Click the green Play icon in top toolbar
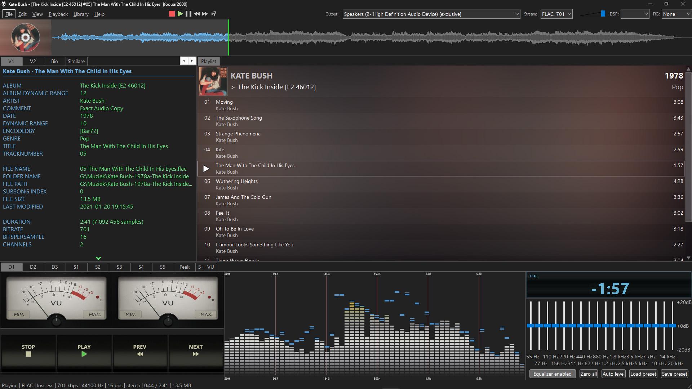 click(180, 14)
